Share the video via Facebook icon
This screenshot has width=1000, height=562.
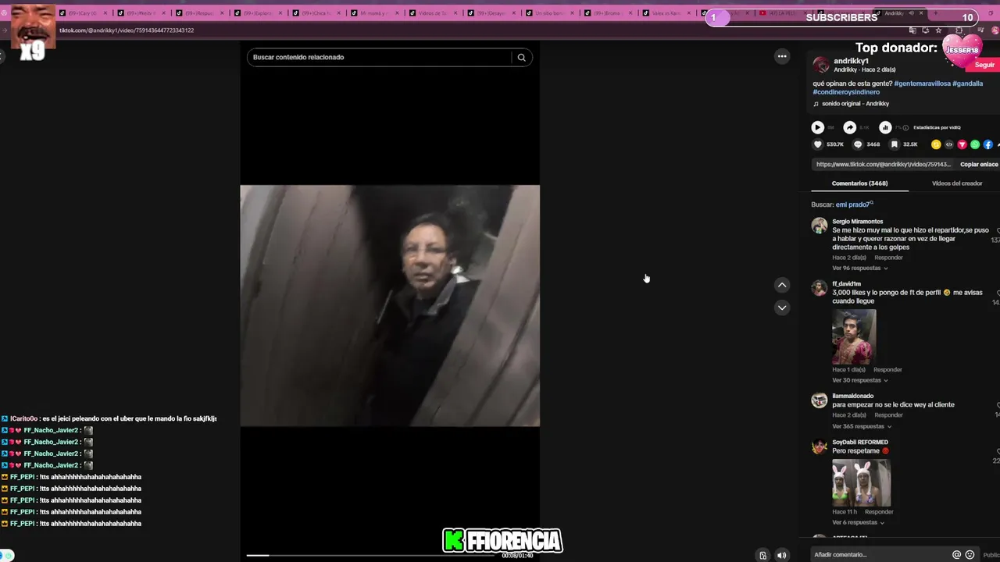click(988, 144)
